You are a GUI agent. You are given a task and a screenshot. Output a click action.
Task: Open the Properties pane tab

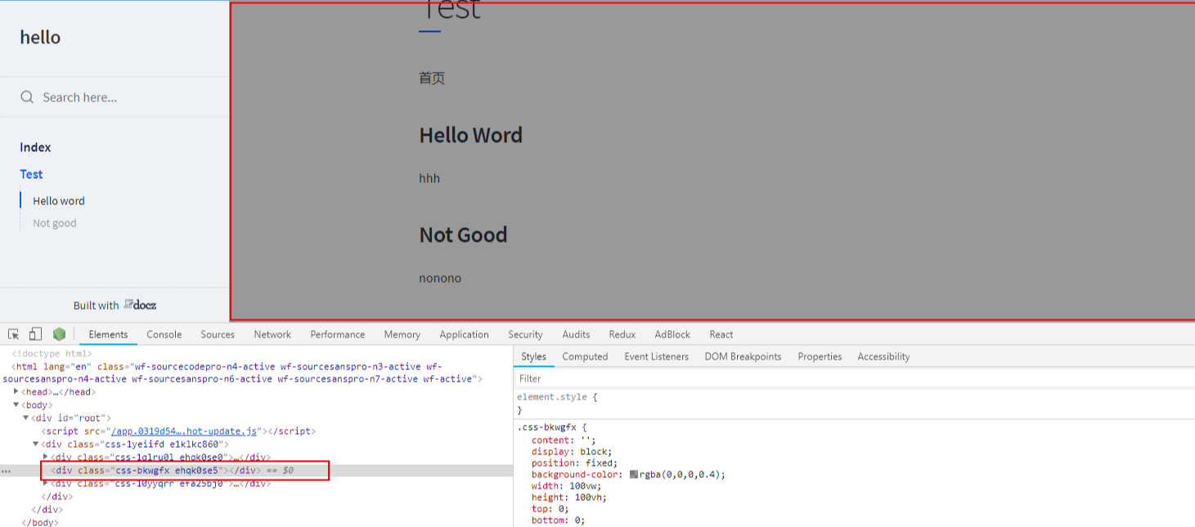pyautogui.click(x=820, y=357)
